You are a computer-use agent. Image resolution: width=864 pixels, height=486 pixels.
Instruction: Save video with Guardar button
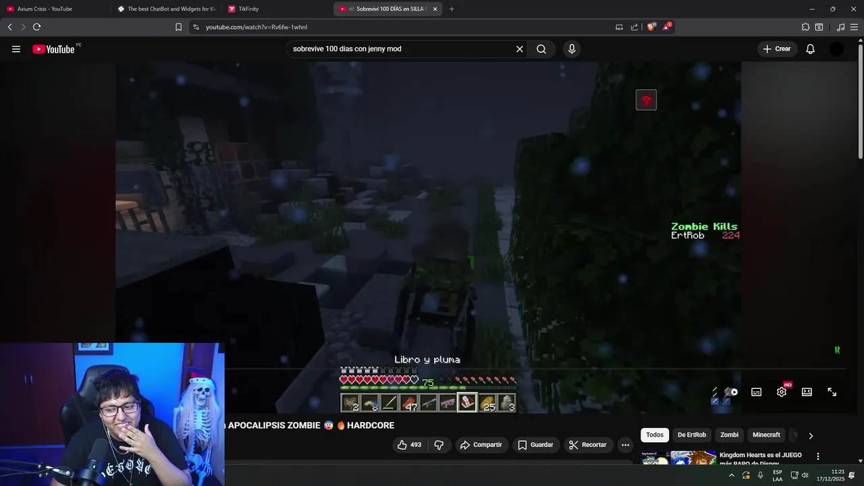(536, 445)
